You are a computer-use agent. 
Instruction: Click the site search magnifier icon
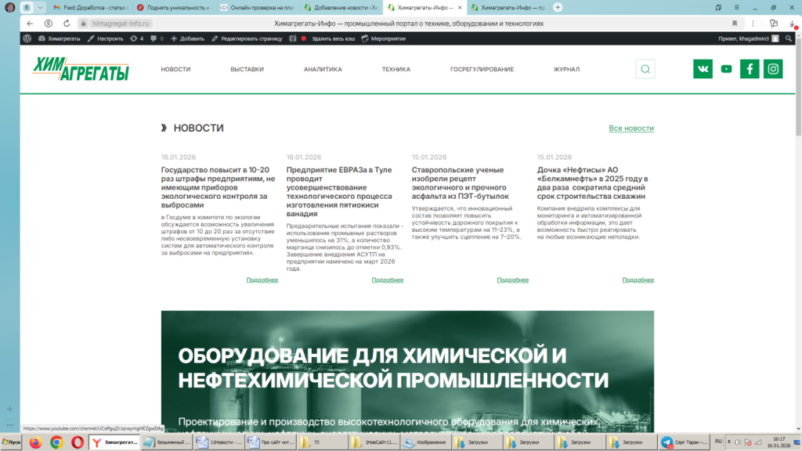[x=645, y=69]
